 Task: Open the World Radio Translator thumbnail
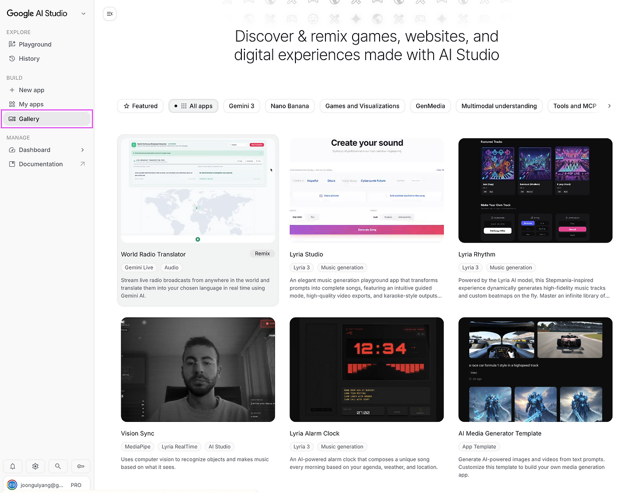(198, 190)
